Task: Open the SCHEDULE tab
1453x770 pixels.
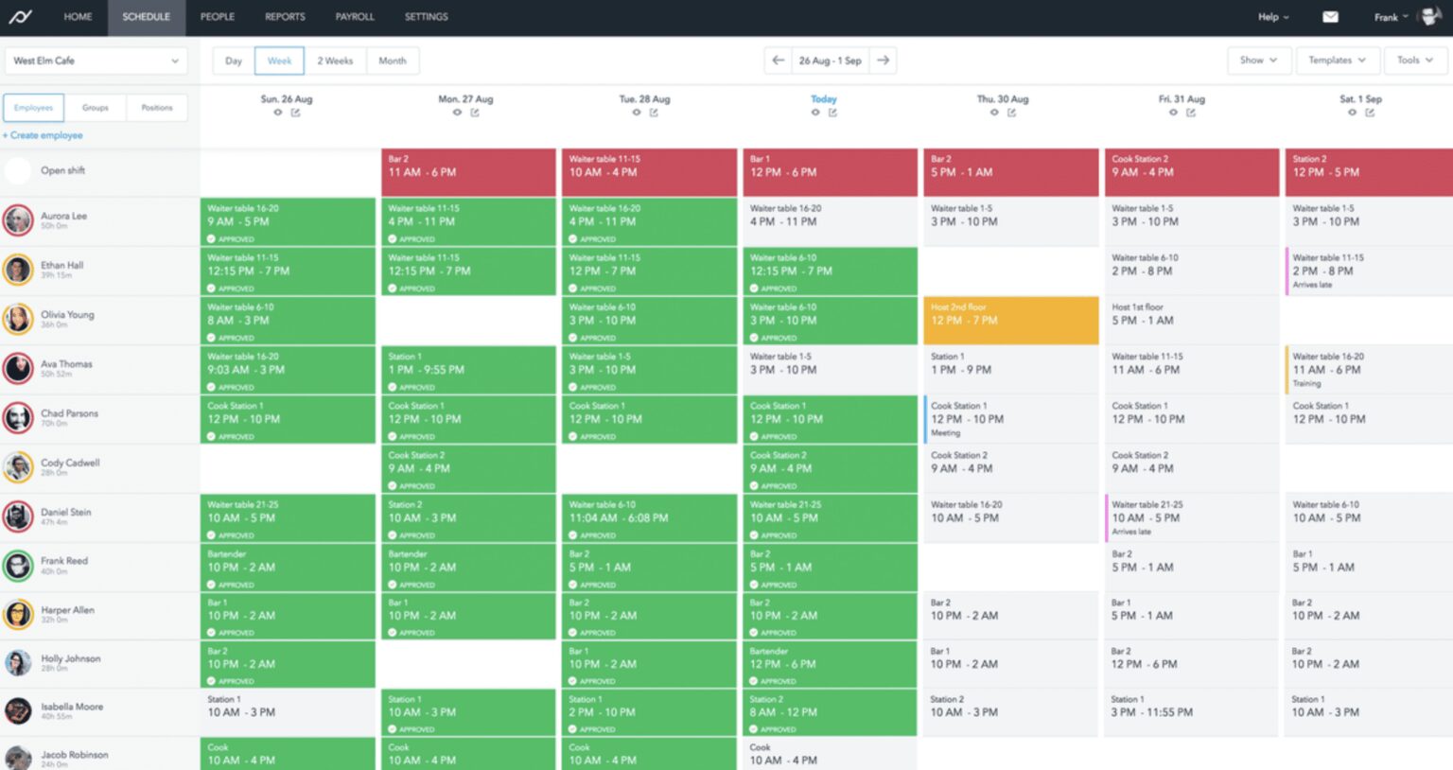Action: pyautogui.click(x=146, y=17)
